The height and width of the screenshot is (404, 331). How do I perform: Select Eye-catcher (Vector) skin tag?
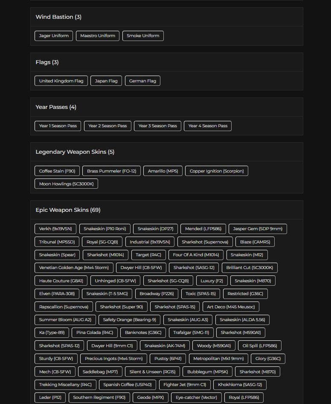coord(196,398)
